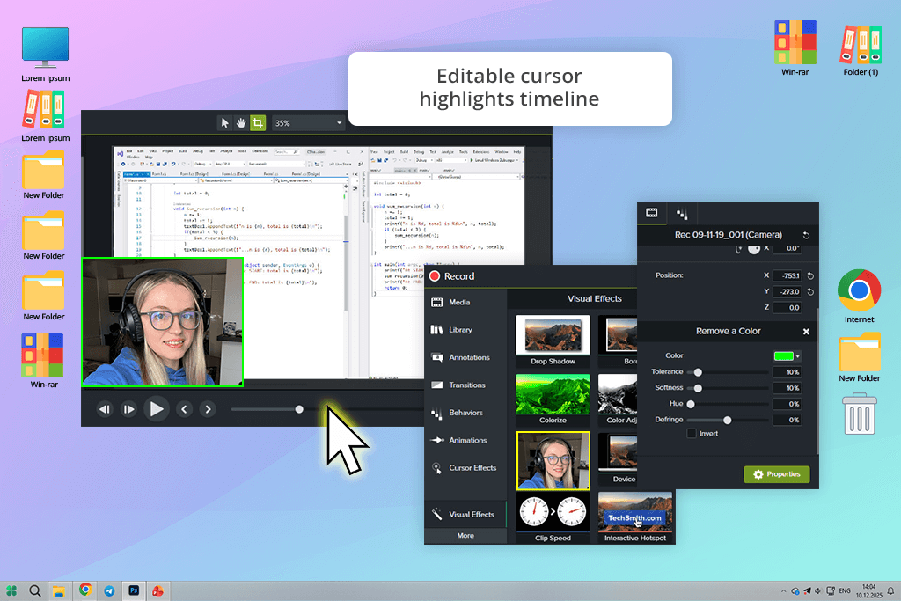Click the Tolerance slider handle
This screenshot has width=901, height=601.
click(x=698, y=372)
